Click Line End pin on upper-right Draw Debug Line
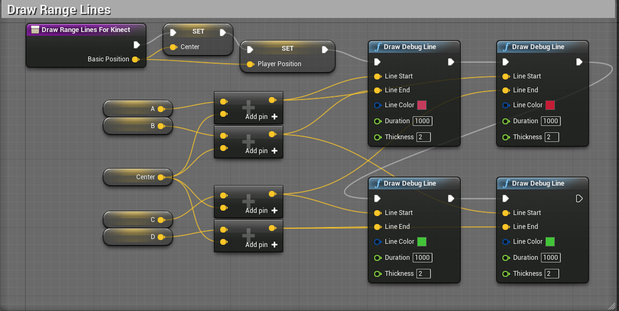This screenshot has height=311, width=619. tap(506, 90)
